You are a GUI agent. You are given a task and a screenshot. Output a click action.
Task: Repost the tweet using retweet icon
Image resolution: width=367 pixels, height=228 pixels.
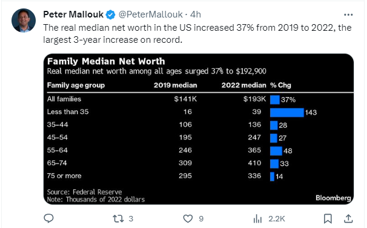point(118,219)
